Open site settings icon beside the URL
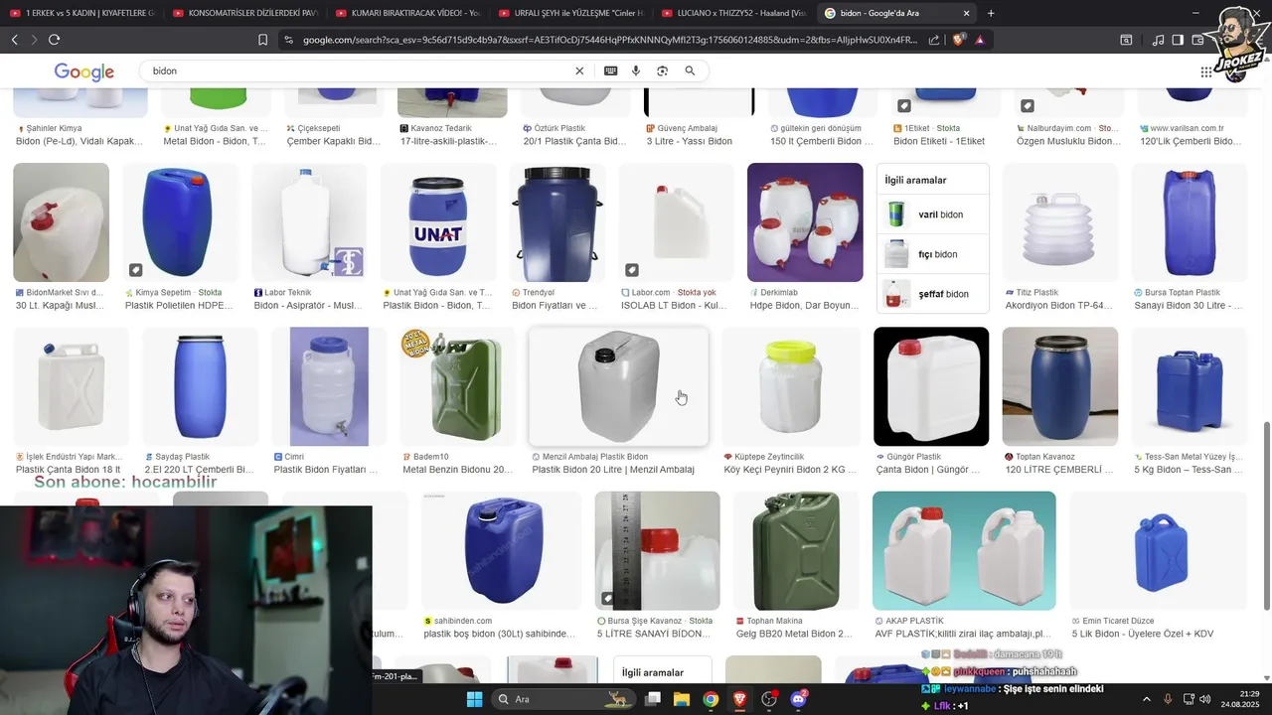This screenshot has width=1272, height=715. pos(288,40)
